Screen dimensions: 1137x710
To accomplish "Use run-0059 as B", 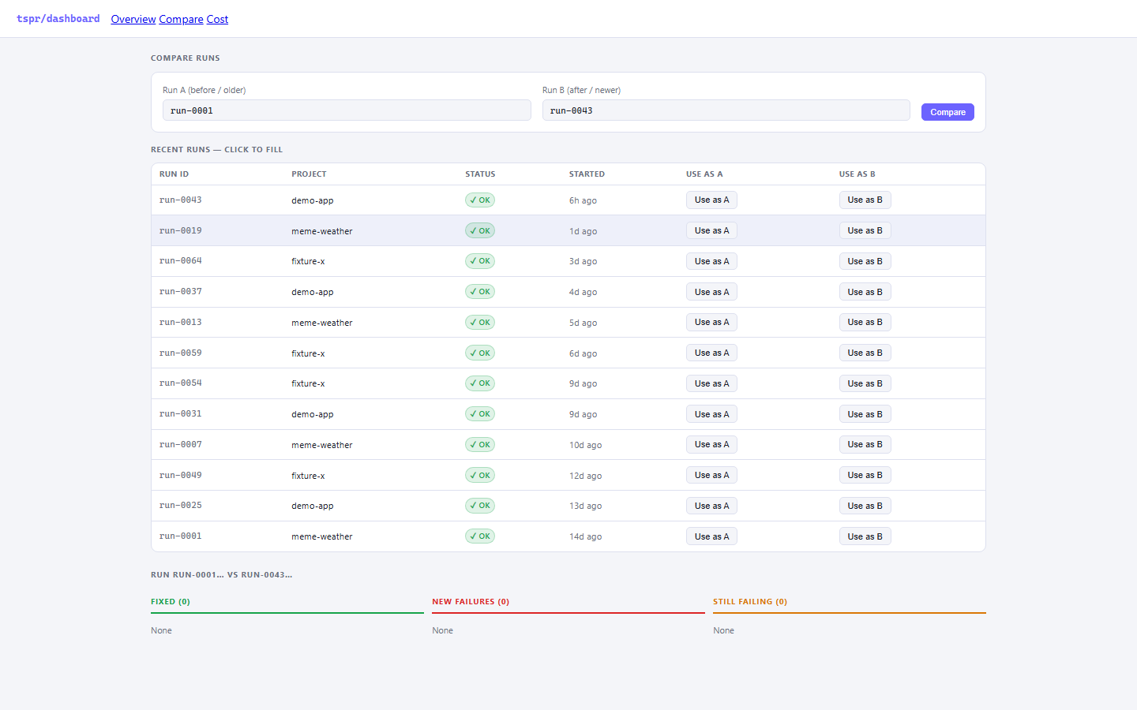I will 865,353.
